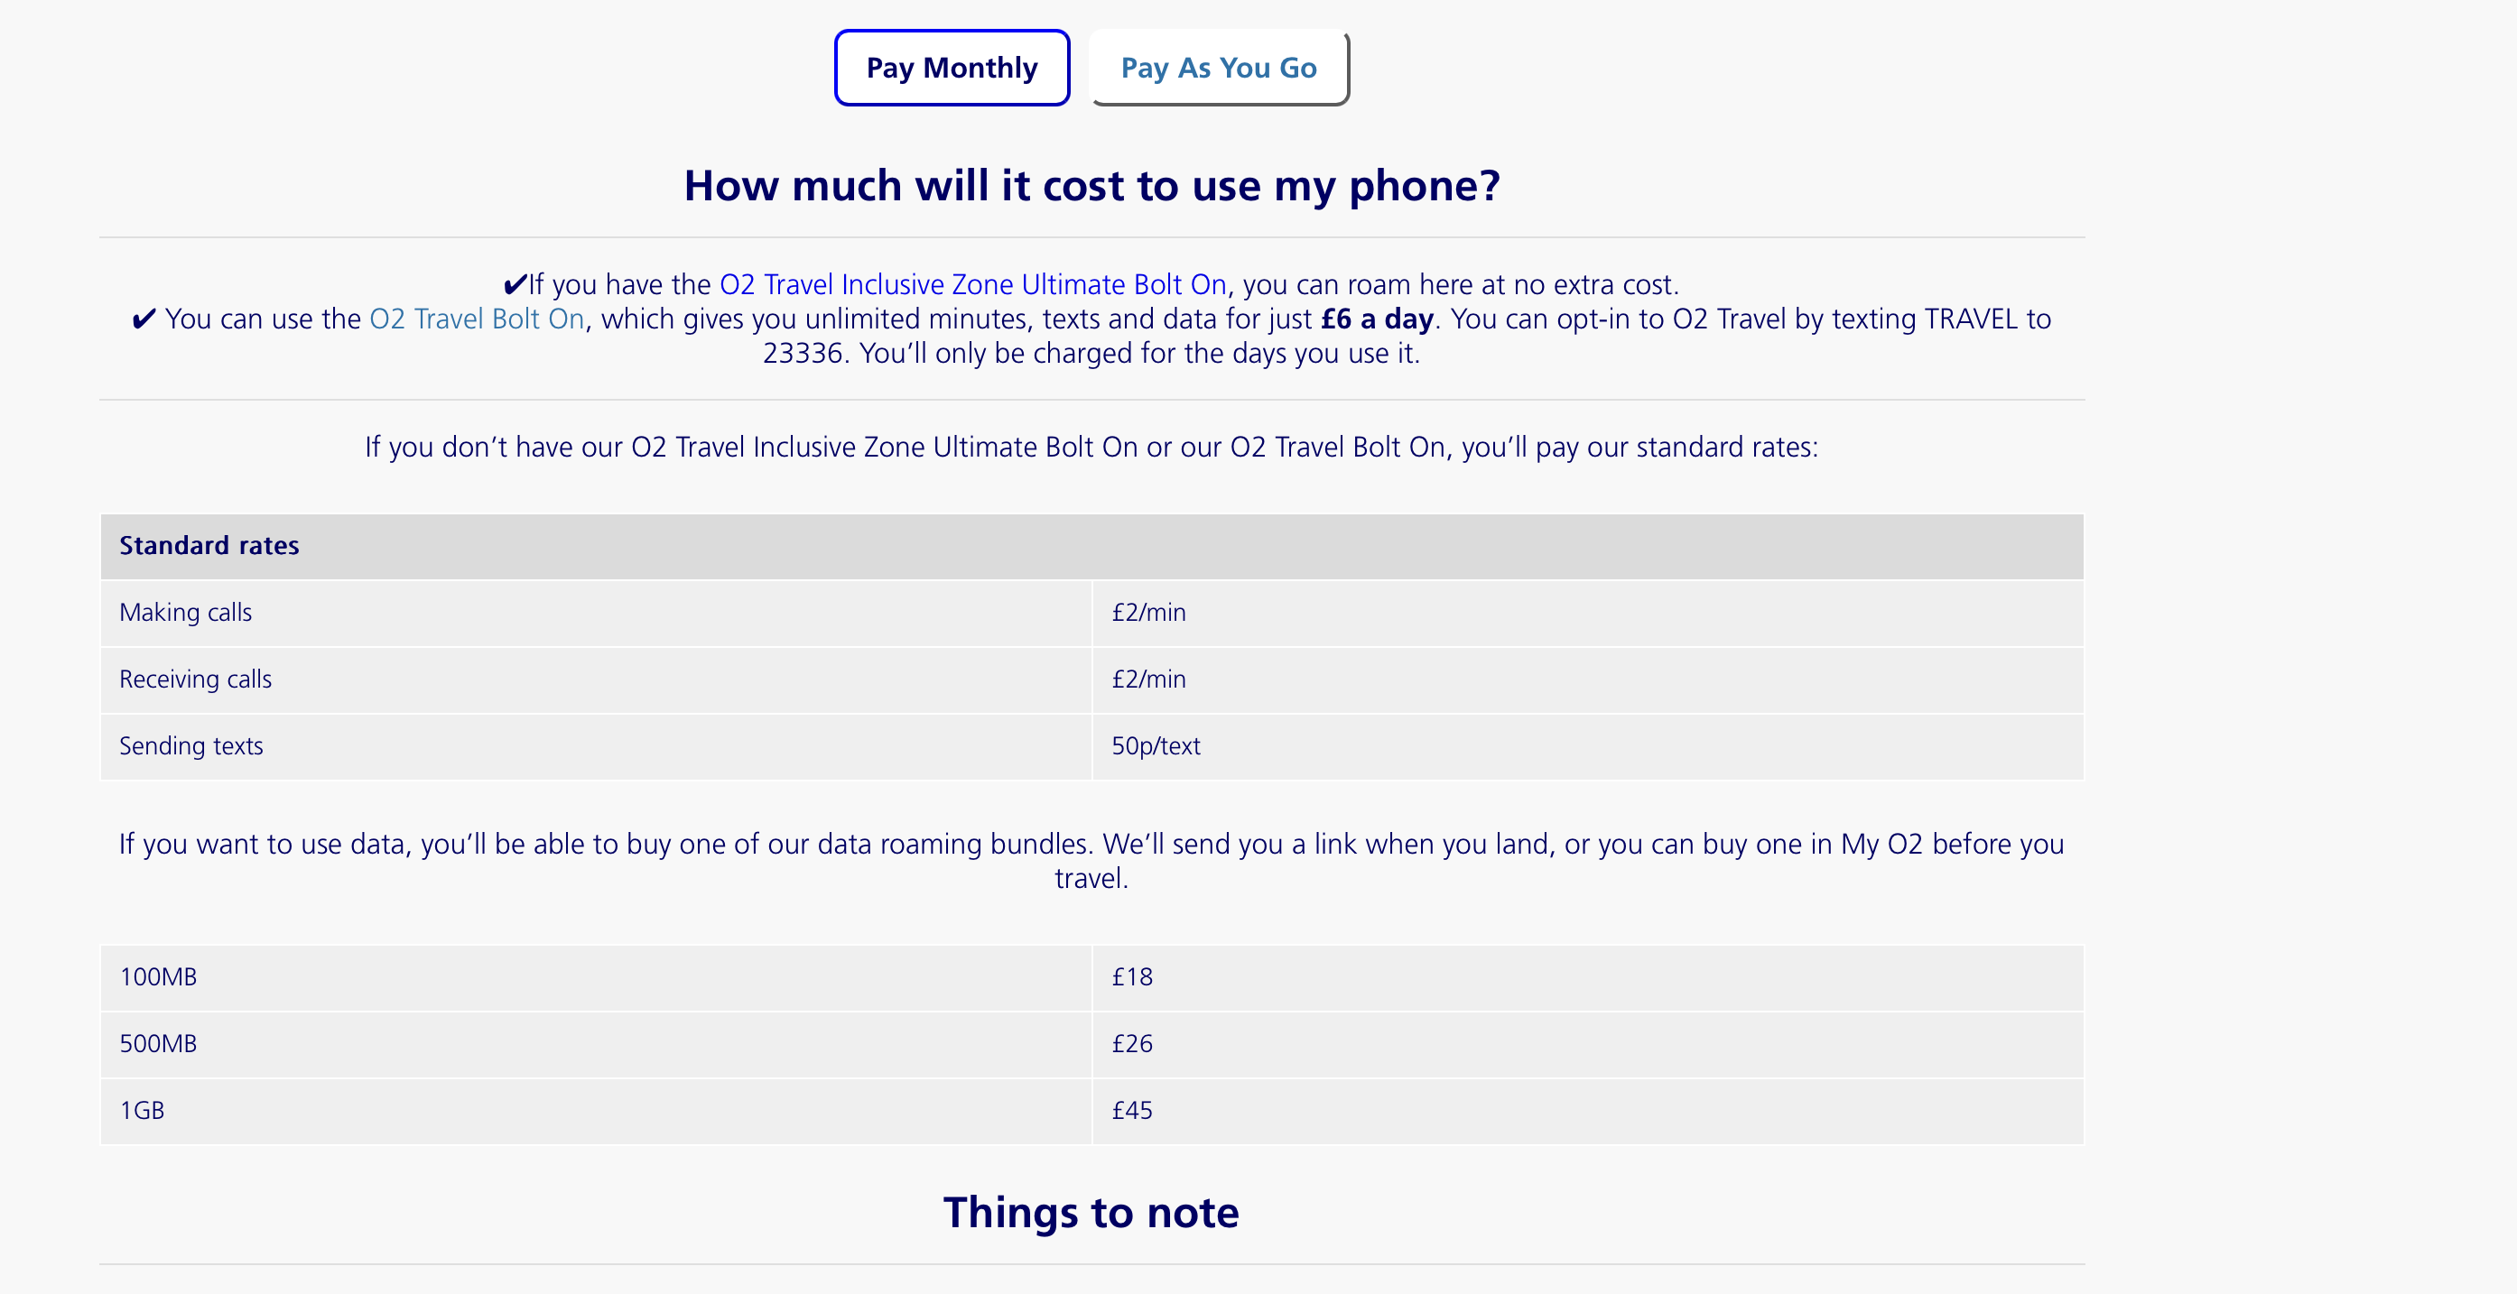Select the Sending texts row

(x=191, y=745)
